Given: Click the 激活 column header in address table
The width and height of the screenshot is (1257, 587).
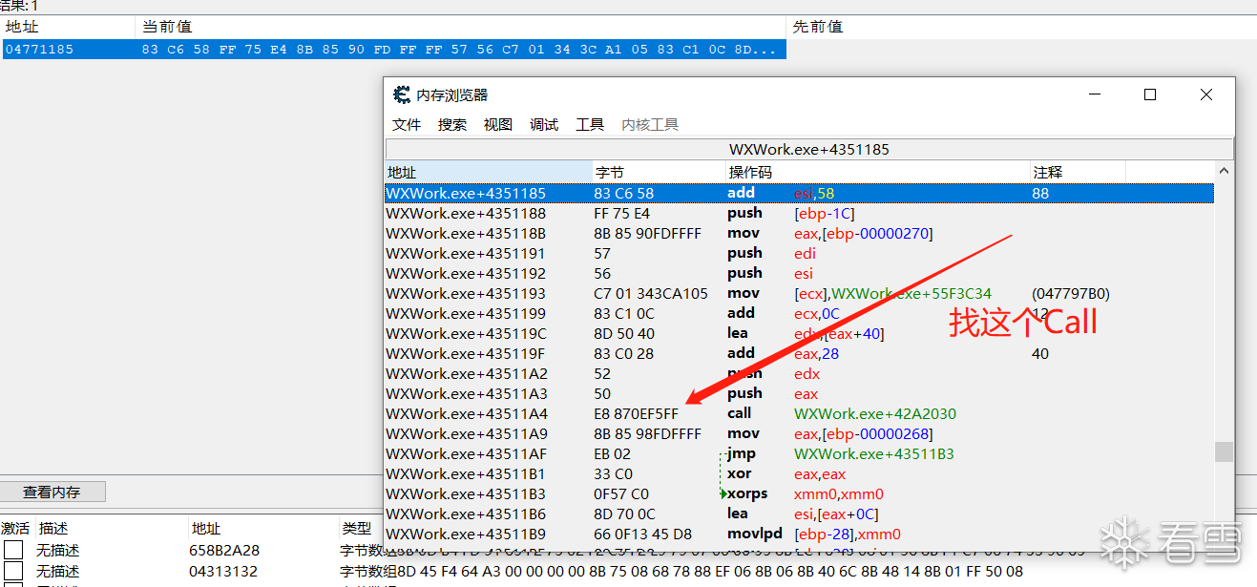Looking at the screenshot, I should 15,528.
